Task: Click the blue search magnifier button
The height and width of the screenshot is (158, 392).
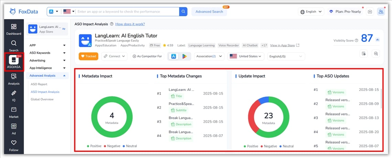Action: 183,11
